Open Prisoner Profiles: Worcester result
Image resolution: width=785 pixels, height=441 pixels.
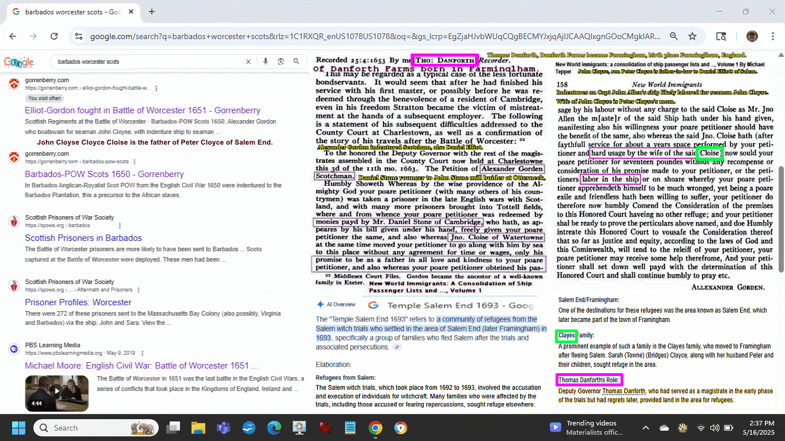(78, 302)
